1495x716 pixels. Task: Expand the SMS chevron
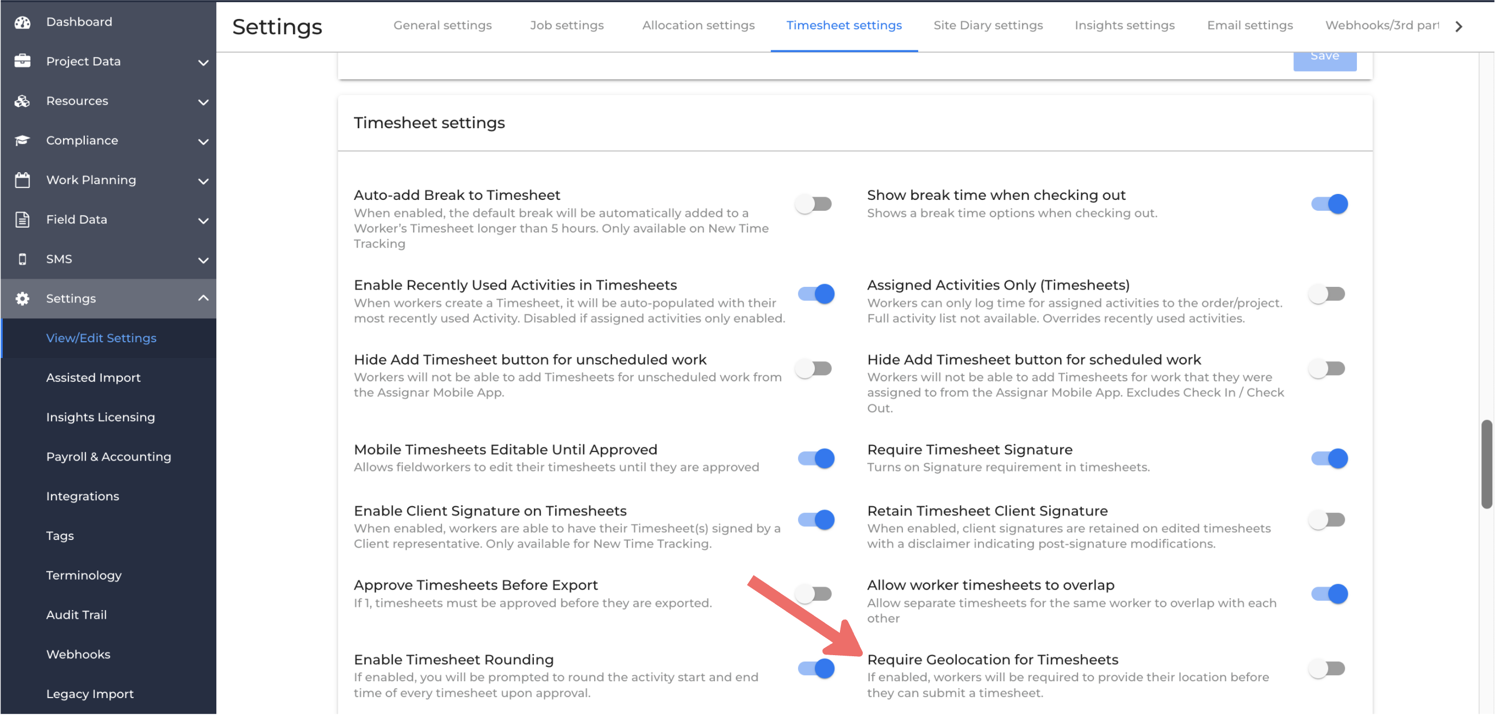point(203,260)
